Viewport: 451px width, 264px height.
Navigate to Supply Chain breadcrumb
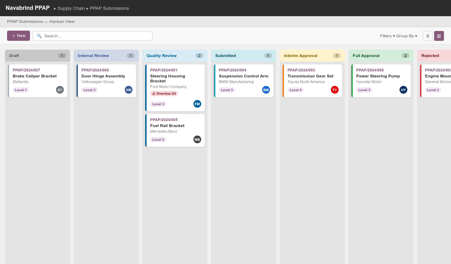click(71, 8)
